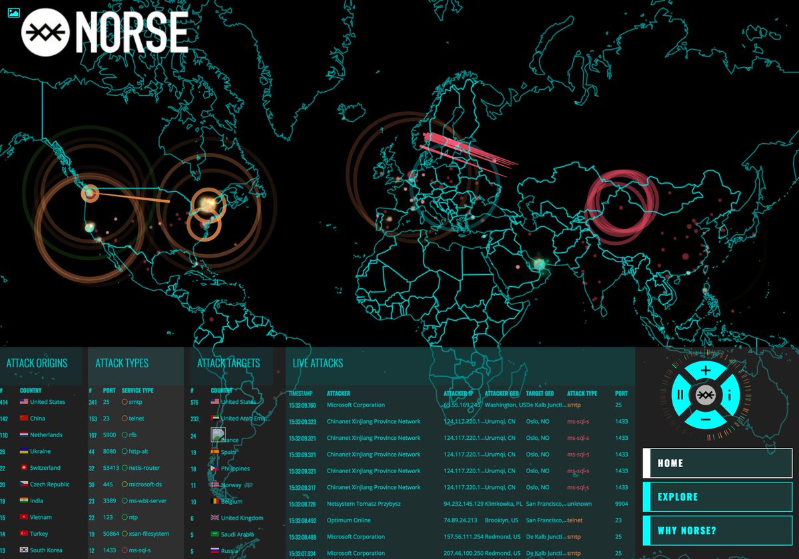
Task: Click Norway in Attack Targets
Action: (232, 485)
